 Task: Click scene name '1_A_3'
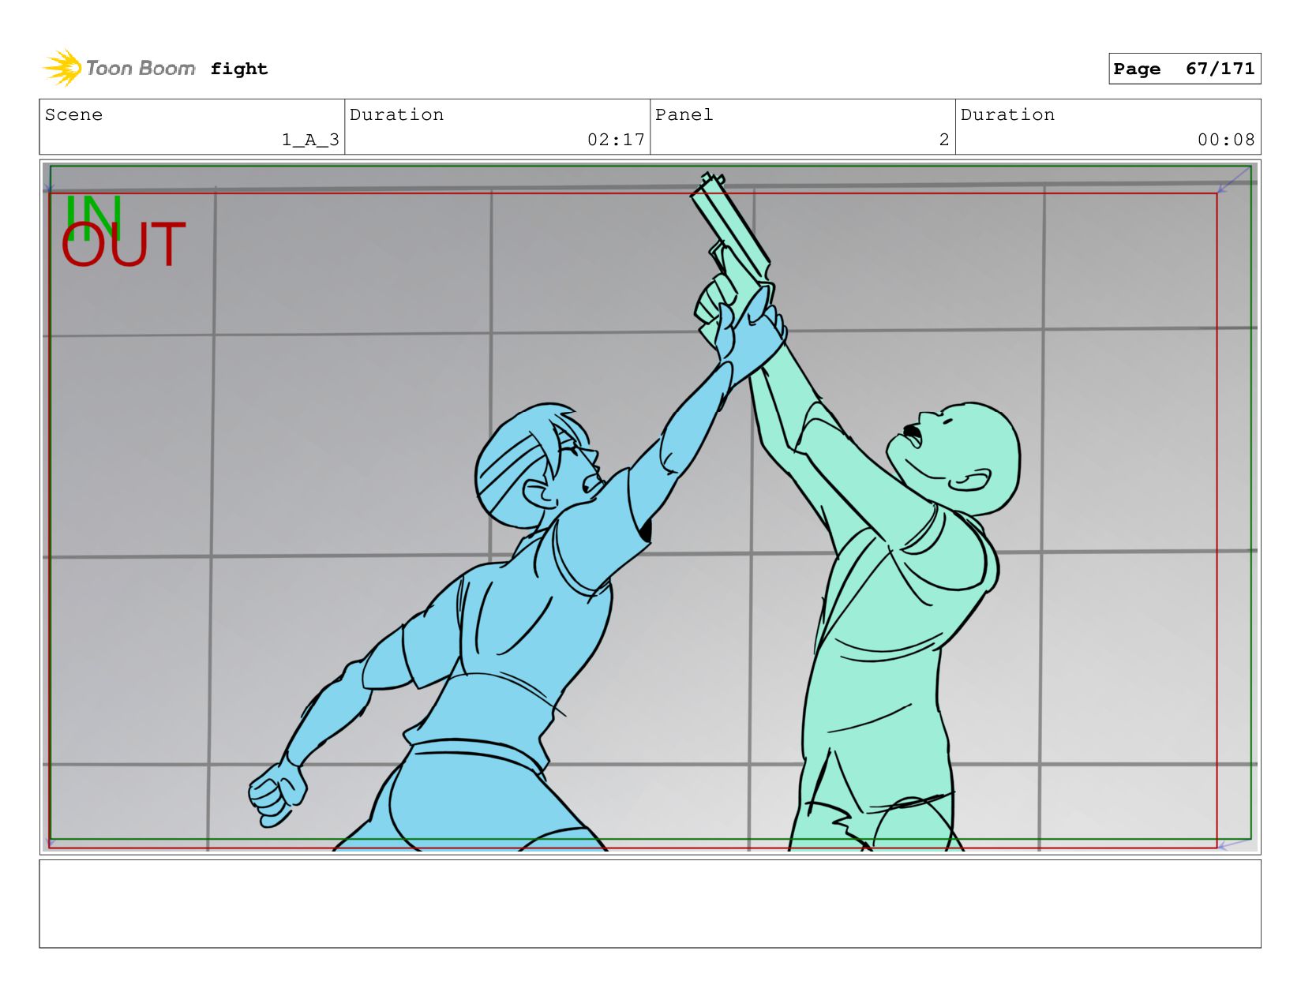coord(310,140)
